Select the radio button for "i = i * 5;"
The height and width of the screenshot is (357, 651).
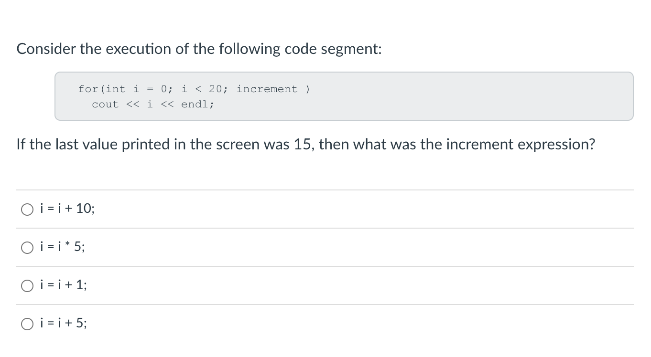tap(27, 247)
